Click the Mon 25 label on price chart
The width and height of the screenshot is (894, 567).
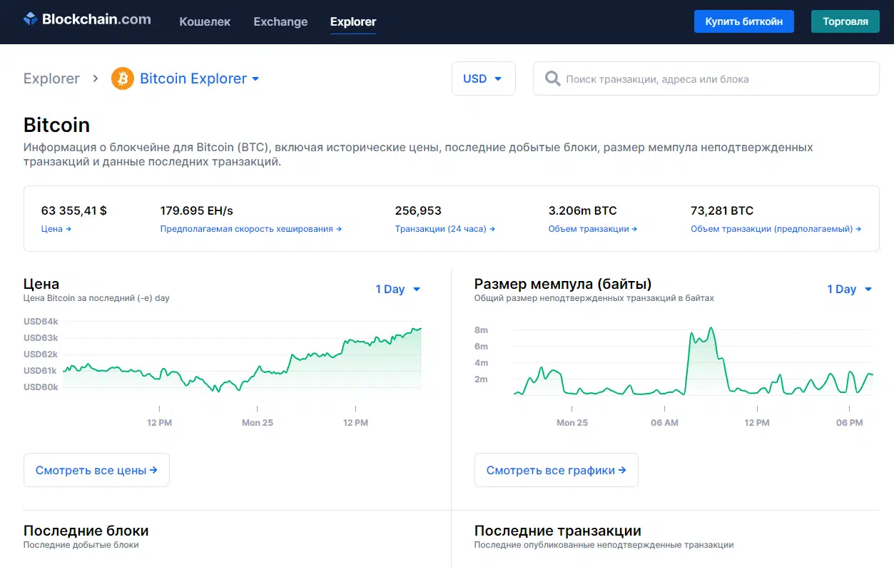pyautogui.click(x=258, y=423)
